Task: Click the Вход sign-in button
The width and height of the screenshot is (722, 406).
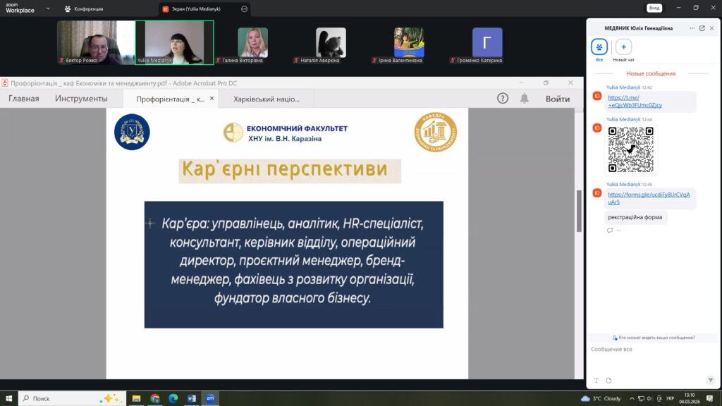Action: coord(654,8)
